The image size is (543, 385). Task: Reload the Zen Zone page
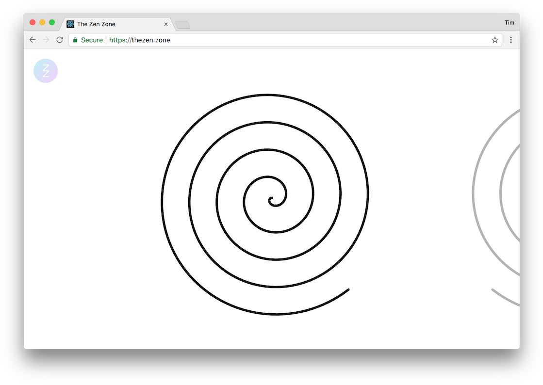[x=59, y=40]
